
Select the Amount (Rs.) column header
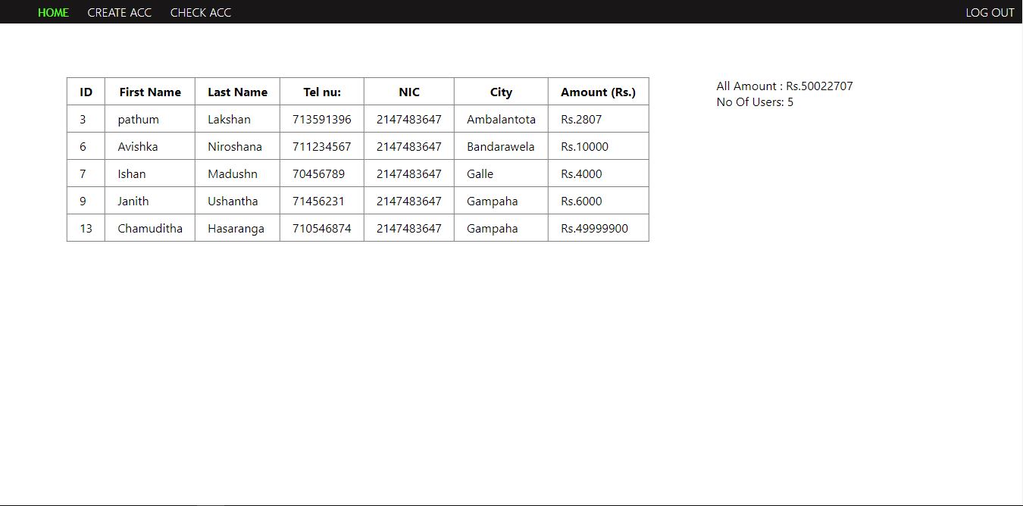pos(598,92)
